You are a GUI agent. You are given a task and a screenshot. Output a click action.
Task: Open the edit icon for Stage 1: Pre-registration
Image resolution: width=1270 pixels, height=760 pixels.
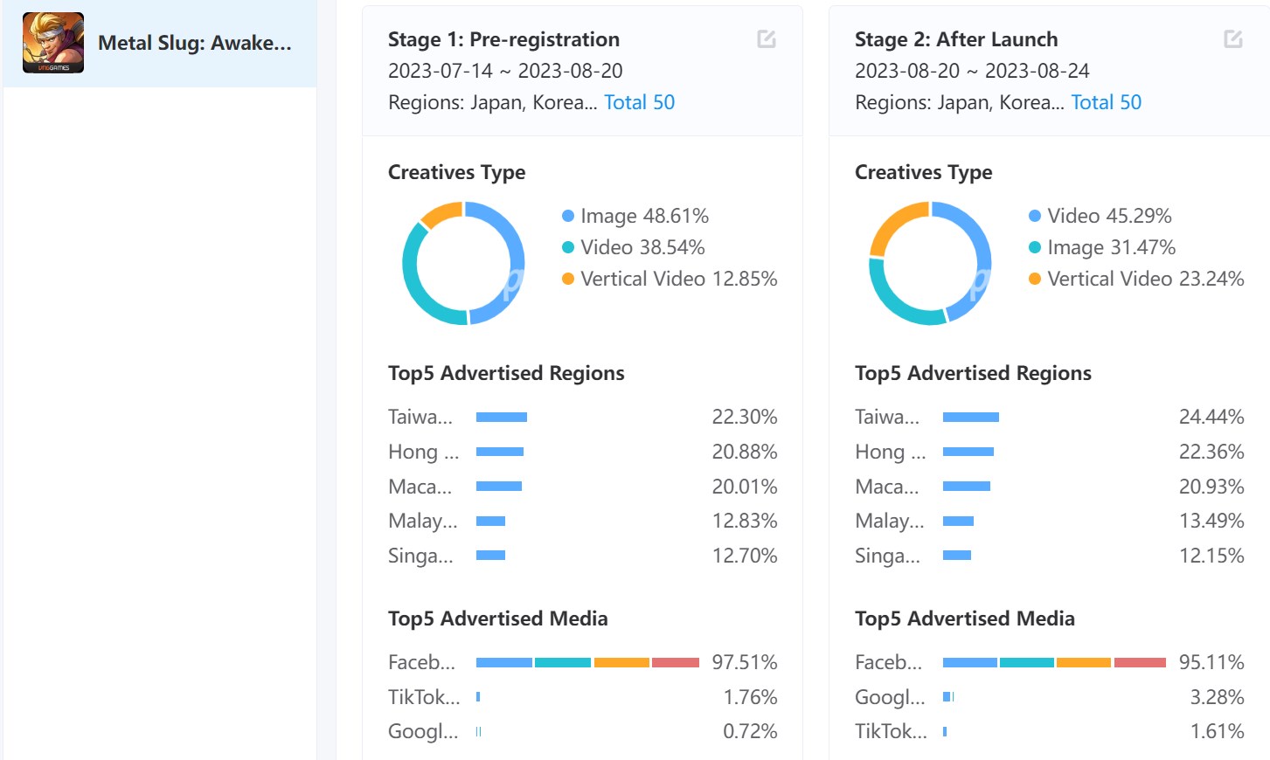coord(767,39)
